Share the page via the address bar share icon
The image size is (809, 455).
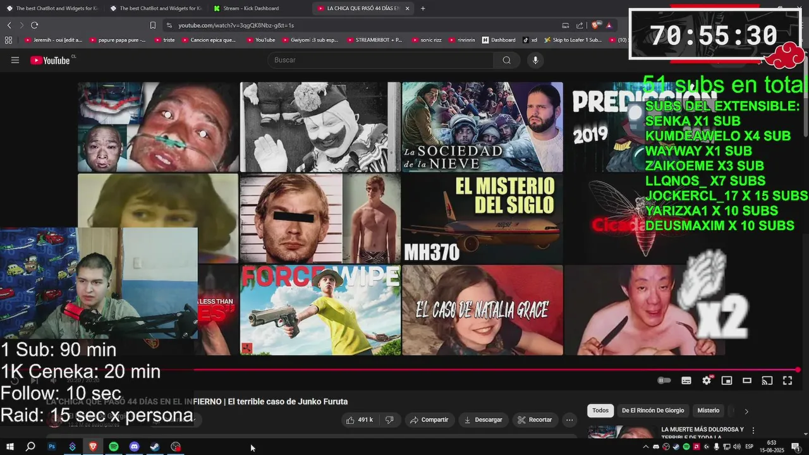point(580,25)
